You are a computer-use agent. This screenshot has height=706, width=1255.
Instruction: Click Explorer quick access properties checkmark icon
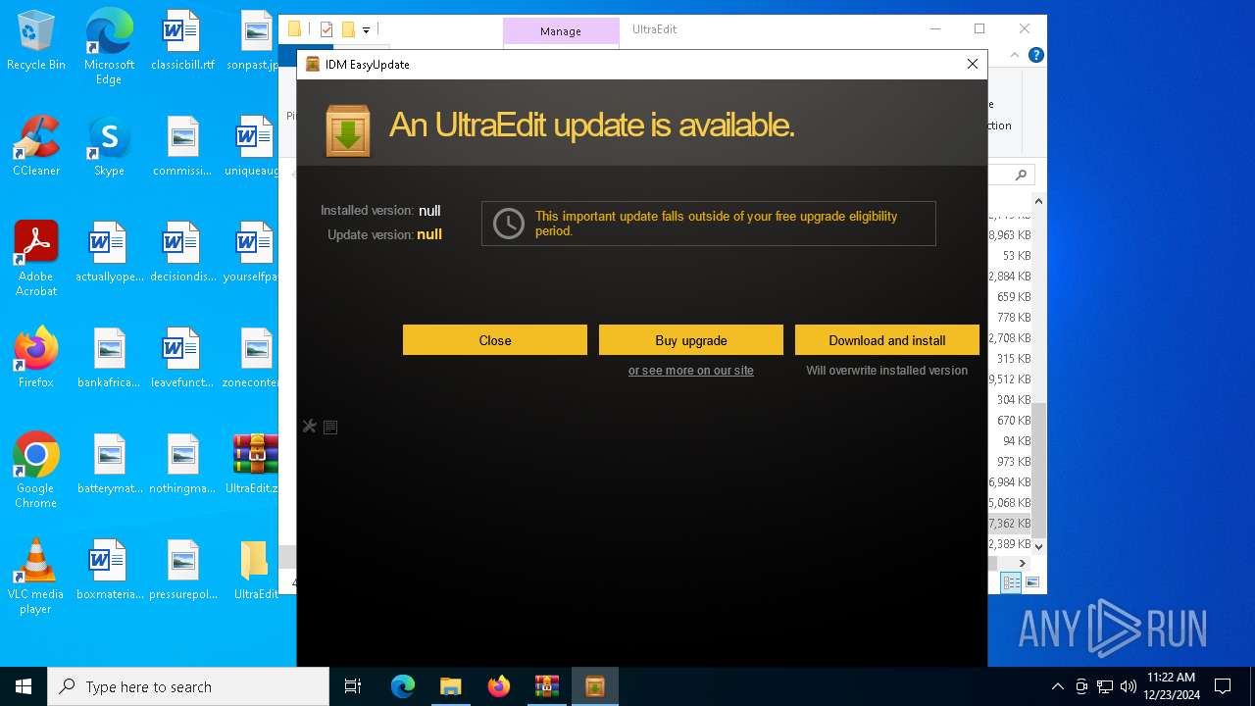(x=326, y=29)
